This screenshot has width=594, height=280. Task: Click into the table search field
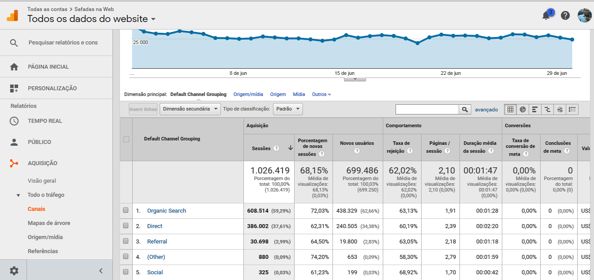tap(427, 109)
